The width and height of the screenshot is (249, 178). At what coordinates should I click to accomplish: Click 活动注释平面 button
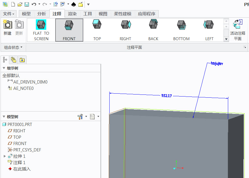(238, 30)
